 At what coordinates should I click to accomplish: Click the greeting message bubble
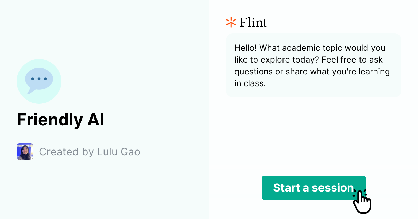[313, 65]
